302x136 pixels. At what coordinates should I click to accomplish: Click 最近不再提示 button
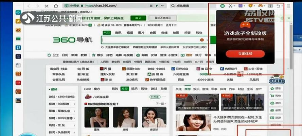pos(163,18)
